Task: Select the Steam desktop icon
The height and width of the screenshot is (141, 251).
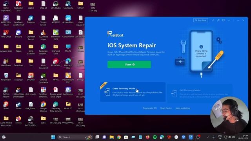Action: (x=18, y=105)
